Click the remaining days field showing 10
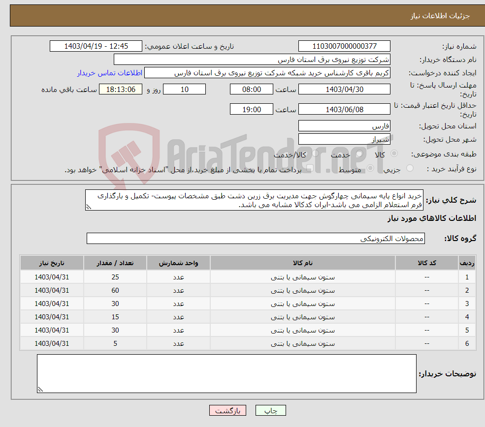 point(184,90)
